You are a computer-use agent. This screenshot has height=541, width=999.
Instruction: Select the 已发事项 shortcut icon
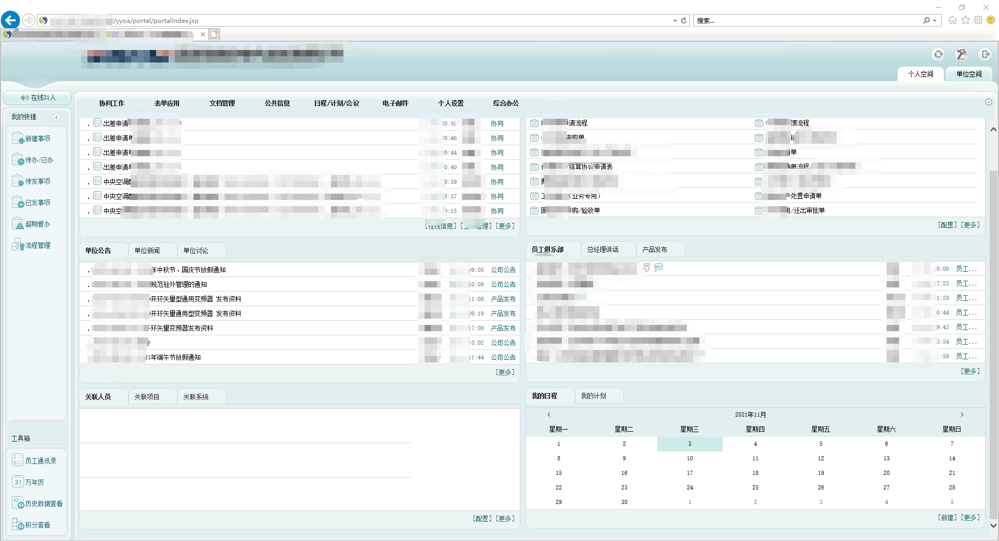click(x=17, y=201)
